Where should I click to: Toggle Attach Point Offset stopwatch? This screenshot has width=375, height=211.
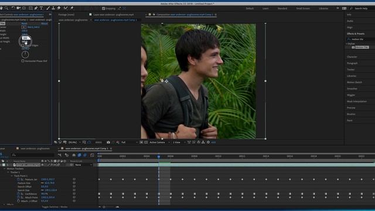(18, 201)
